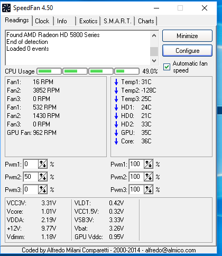Click the Minimize button
This screenshot has height=256, width=222.
(187, 36)
